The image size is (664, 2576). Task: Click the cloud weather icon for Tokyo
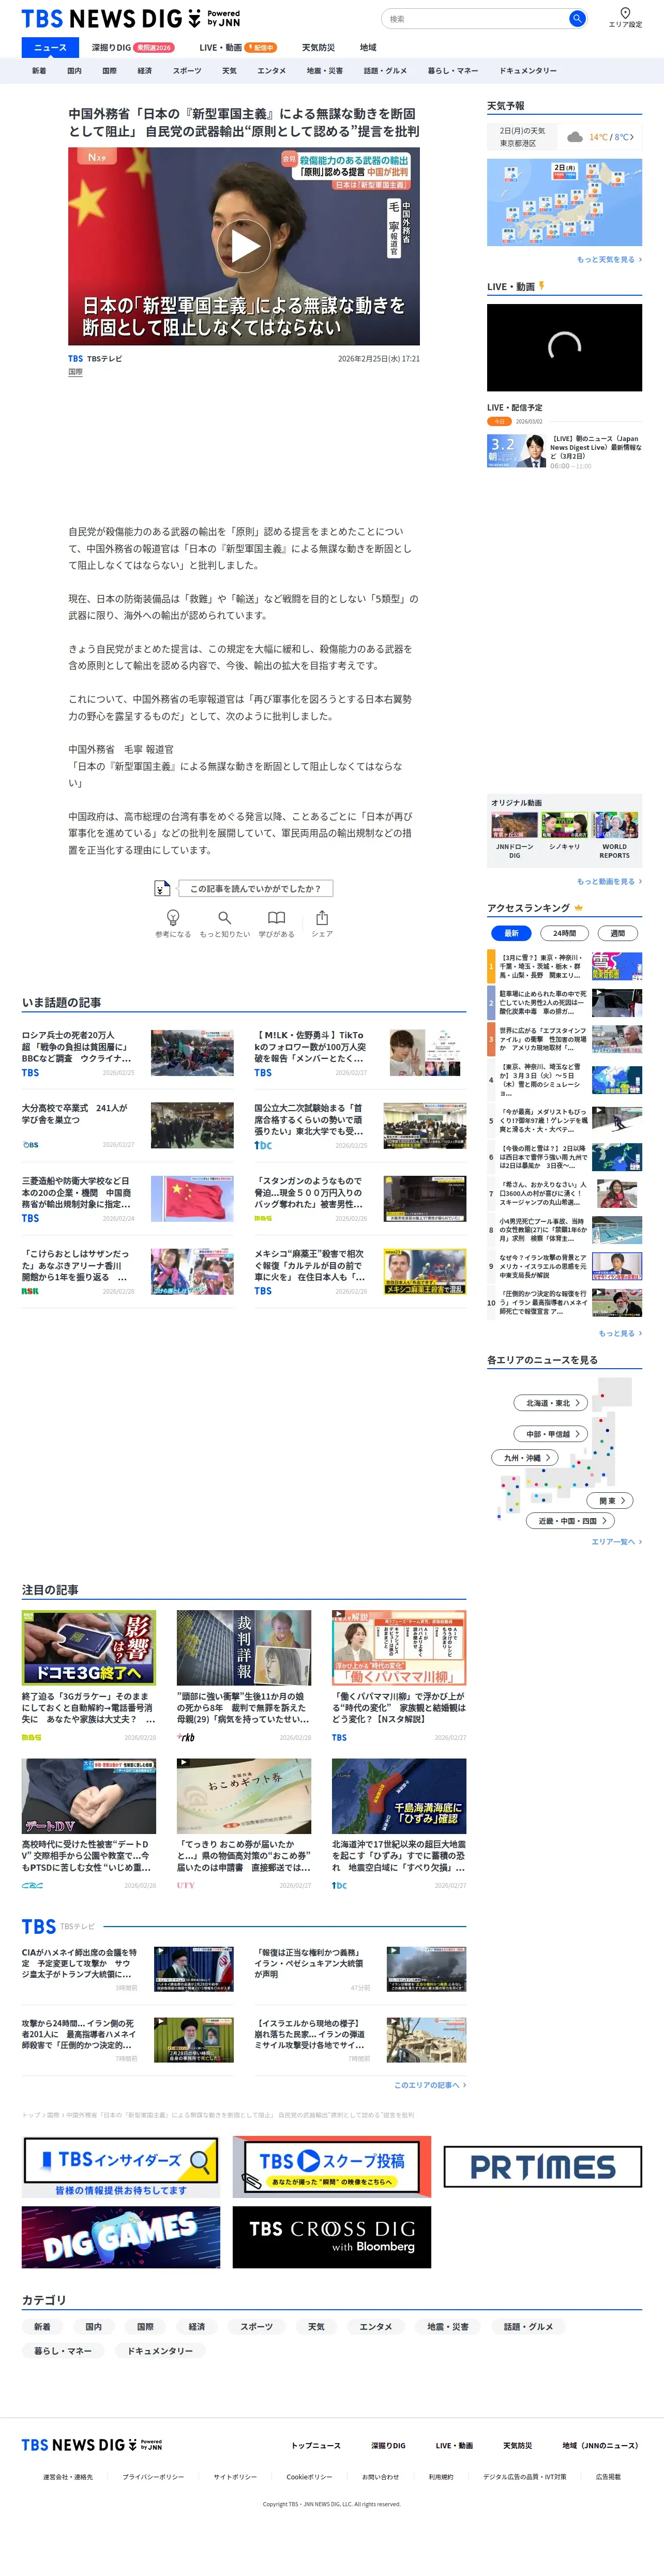575,137
